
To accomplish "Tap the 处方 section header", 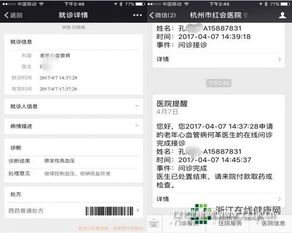I will pos(16,194).
